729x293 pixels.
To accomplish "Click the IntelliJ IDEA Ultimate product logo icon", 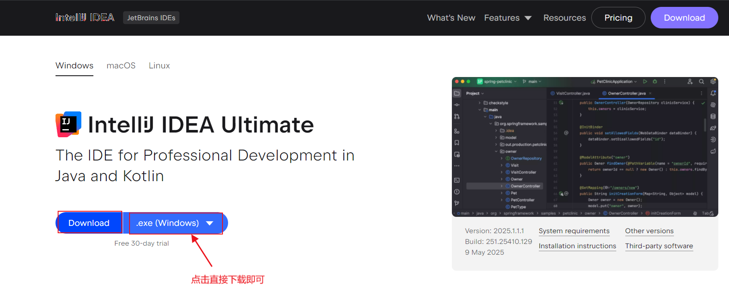I will pyautogui.click(x=68, y=124).
